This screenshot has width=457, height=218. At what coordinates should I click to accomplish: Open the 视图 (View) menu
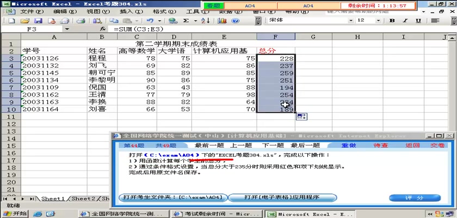(x=98, y=11)
